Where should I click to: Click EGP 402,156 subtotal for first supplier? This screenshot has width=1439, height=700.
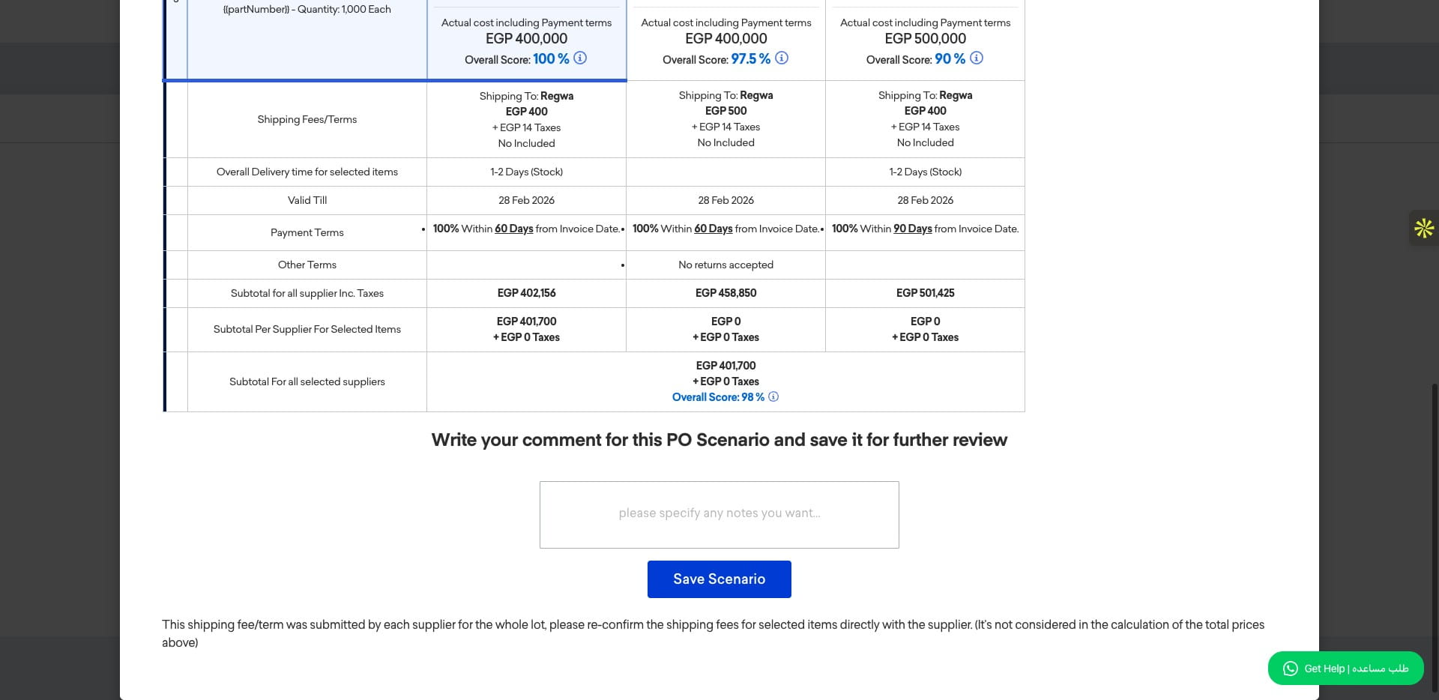pos(526,293)
